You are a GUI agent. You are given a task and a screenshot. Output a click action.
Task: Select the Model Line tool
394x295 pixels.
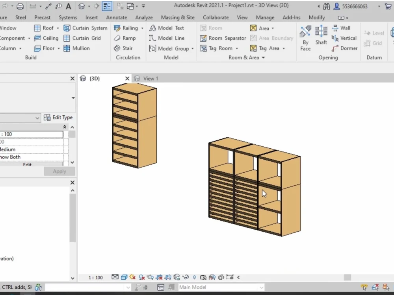tap(167, 38)
